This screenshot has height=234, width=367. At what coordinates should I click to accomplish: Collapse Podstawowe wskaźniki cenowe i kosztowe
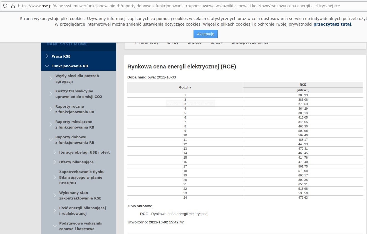55,226
